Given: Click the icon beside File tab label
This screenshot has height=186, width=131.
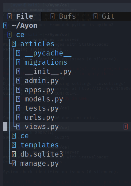Looking at the screenshot, I should (x=10, y=16).
